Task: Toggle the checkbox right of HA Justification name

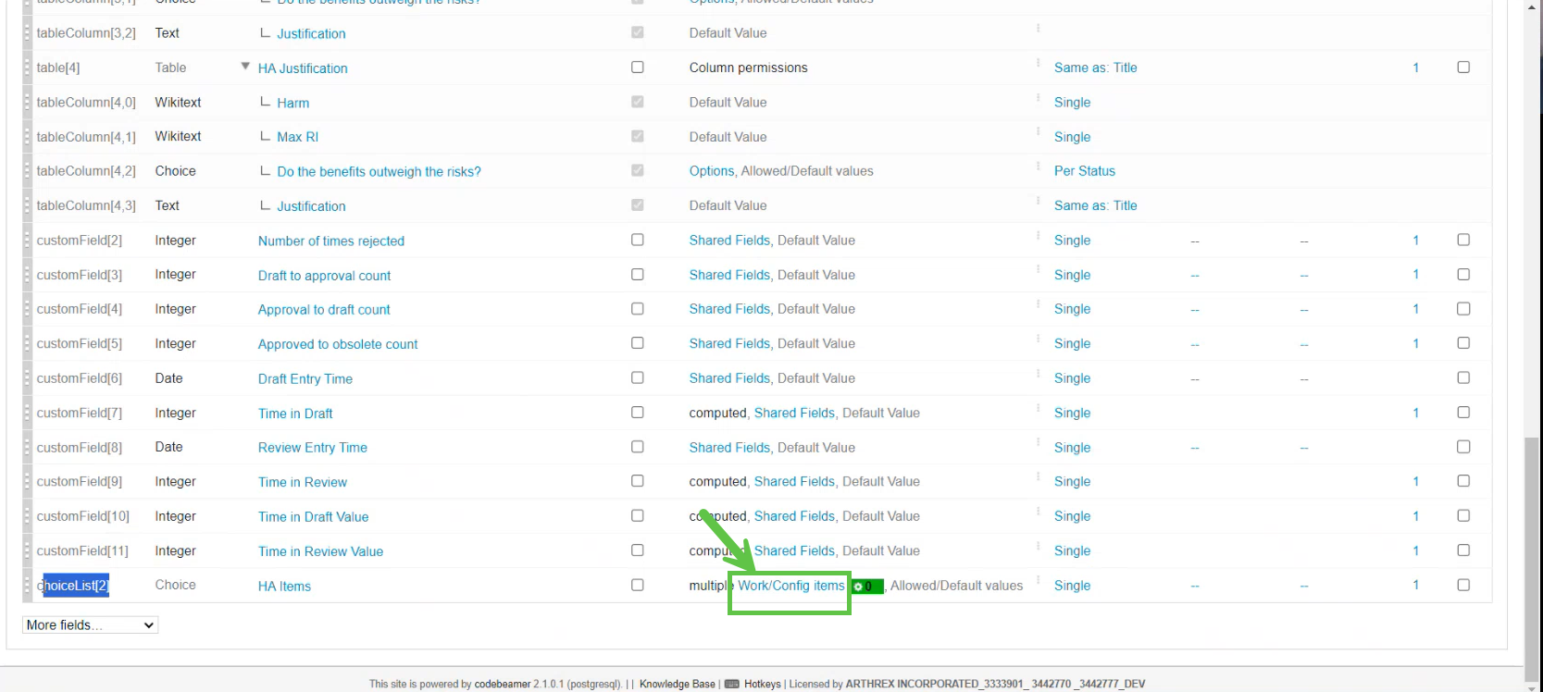Action: [x=637, y=68]
